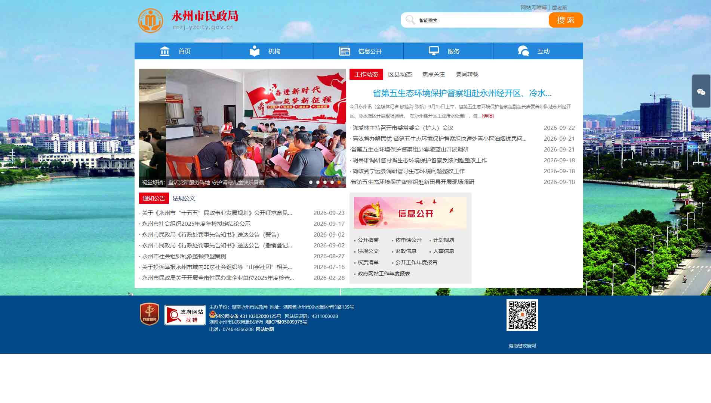711x403 pixels.
Task: Switch to the 工作动态 tab
Action: point(366,74)
